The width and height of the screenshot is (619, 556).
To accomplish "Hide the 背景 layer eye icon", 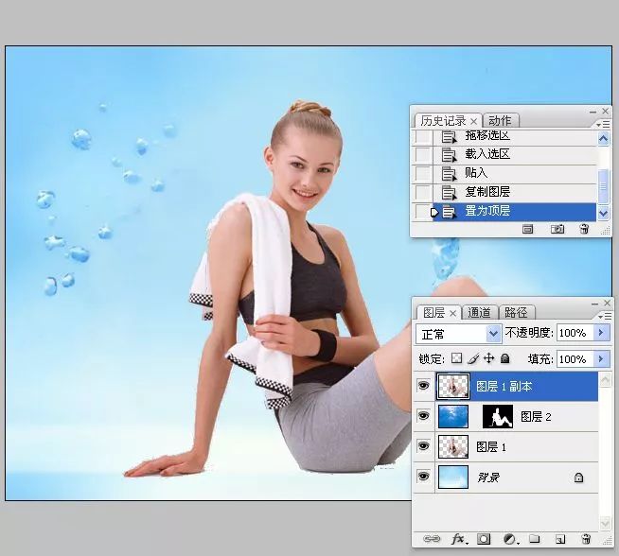I will [x=424, y=477].
